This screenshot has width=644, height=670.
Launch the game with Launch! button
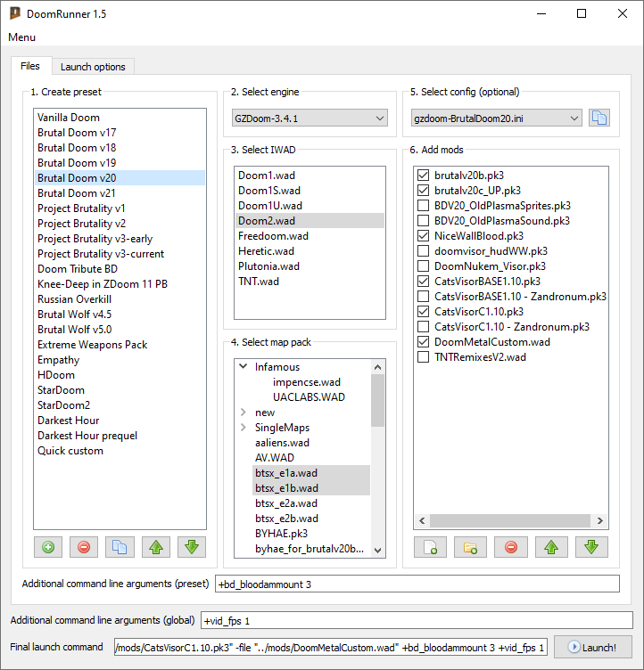pyautogui.click(x=592, y=648)
